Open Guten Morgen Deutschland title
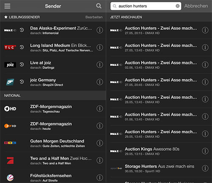Screen dimensions: 212x183 coord(57,141)
